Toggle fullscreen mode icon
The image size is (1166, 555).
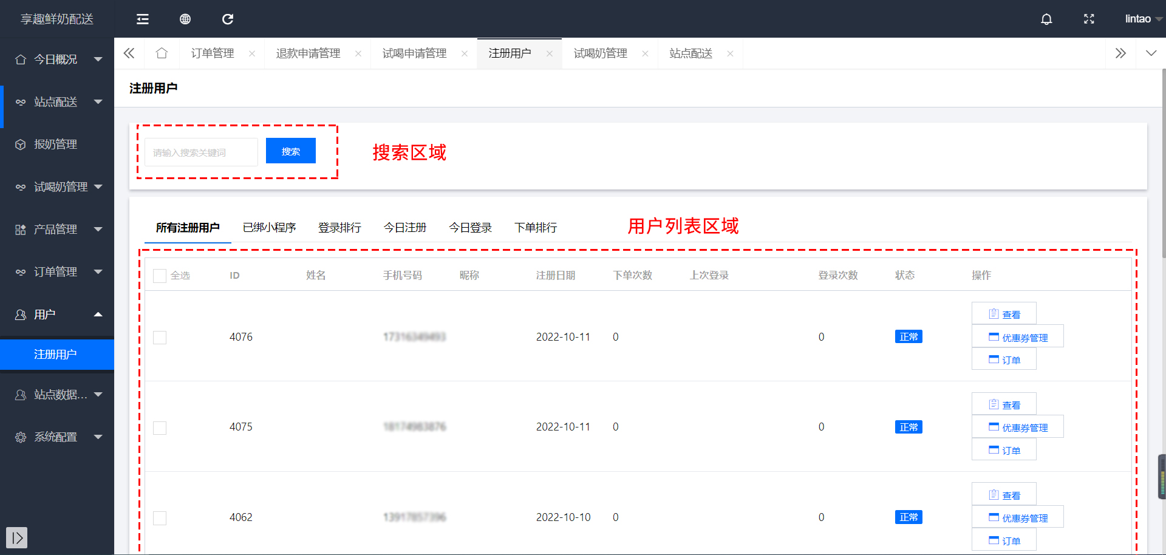(1089, 19)
